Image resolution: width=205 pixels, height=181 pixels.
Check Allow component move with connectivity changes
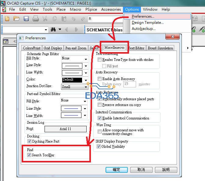click(99, 131)
